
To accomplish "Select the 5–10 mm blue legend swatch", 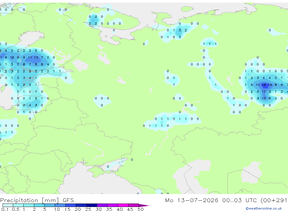I will point(50,205).
